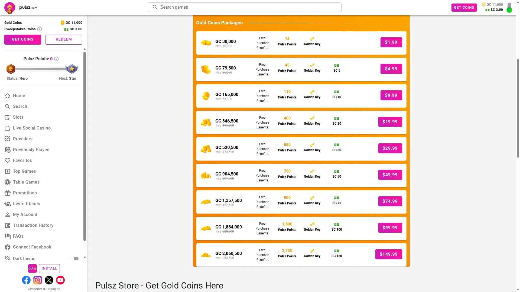The image size is (520, 292).
Task: Click the Invite friends icon
Action: pos(8,204)
